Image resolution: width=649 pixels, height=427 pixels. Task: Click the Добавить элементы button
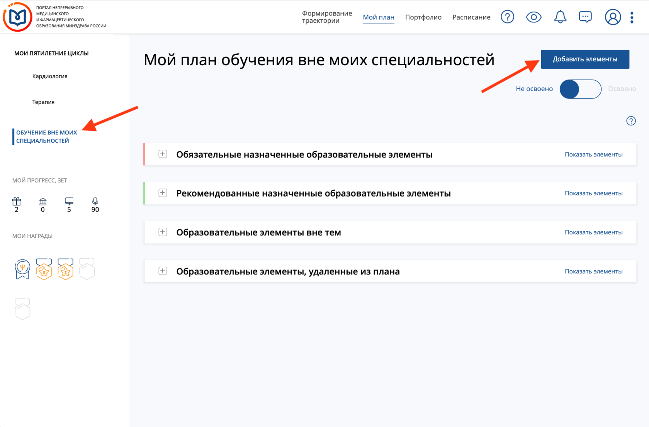pyautogui.click(x=585, y=59)
